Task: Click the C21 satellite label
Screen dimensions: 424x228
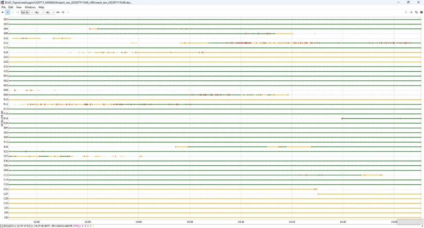Action: pyautogui.click(x=6, y=189)
